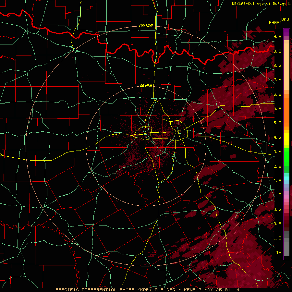Pick the purple top segment of the color bar
292x292 pixels.
coord(286,32)
